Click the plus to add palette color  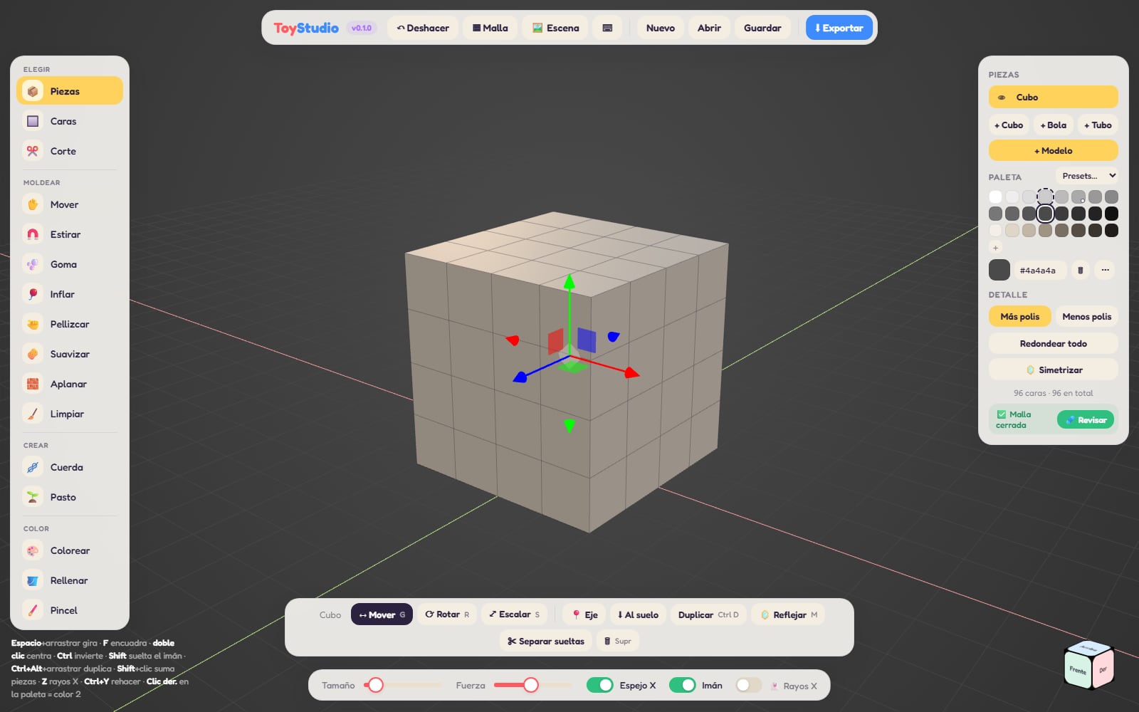995,247
